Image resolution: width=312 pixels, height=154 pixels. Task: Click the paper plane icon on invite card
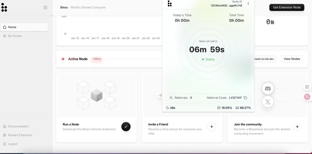160,96
